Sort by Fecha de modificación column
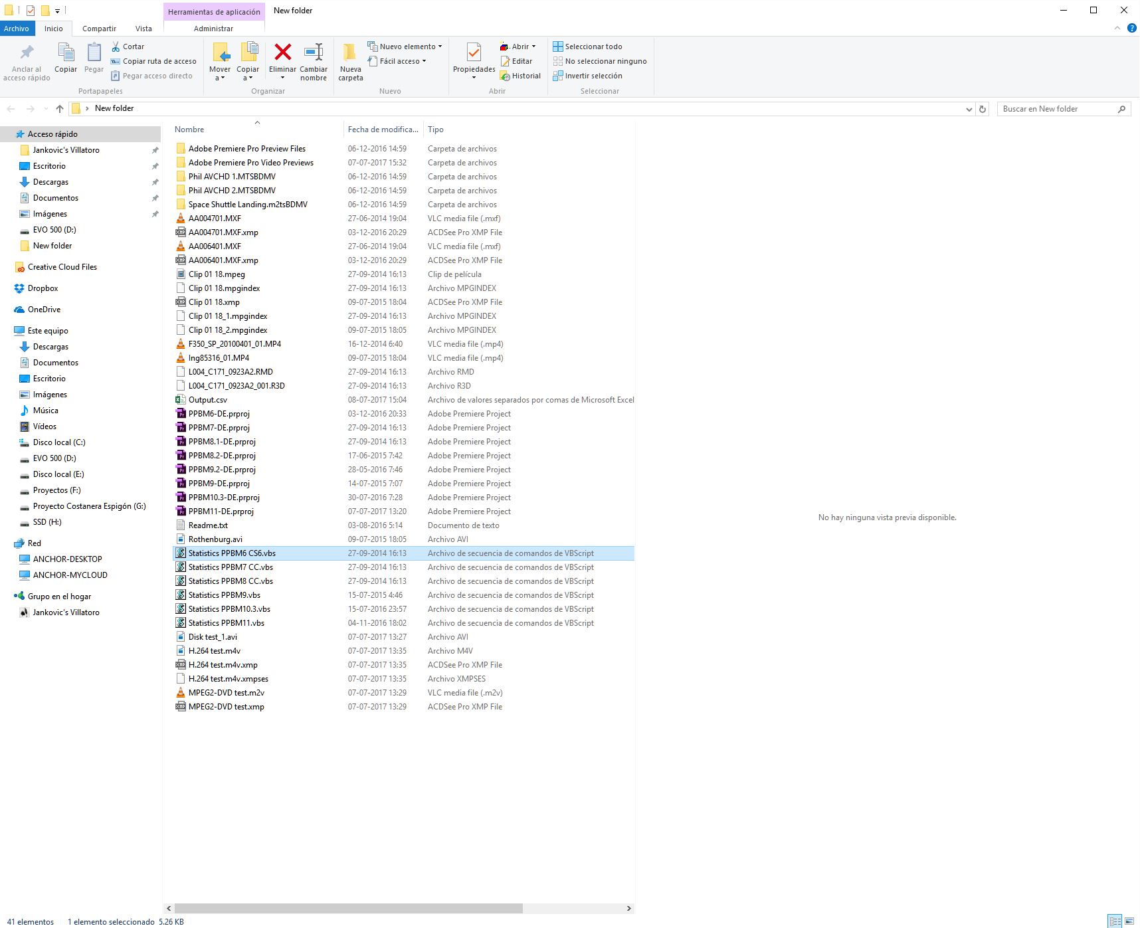This screenshot has height=928, width=1140. pos(383,130)
